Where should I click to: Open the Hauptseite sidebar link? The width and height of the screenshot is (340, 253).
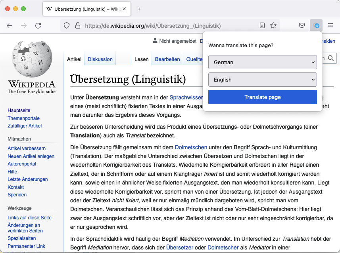coord(19,110)
